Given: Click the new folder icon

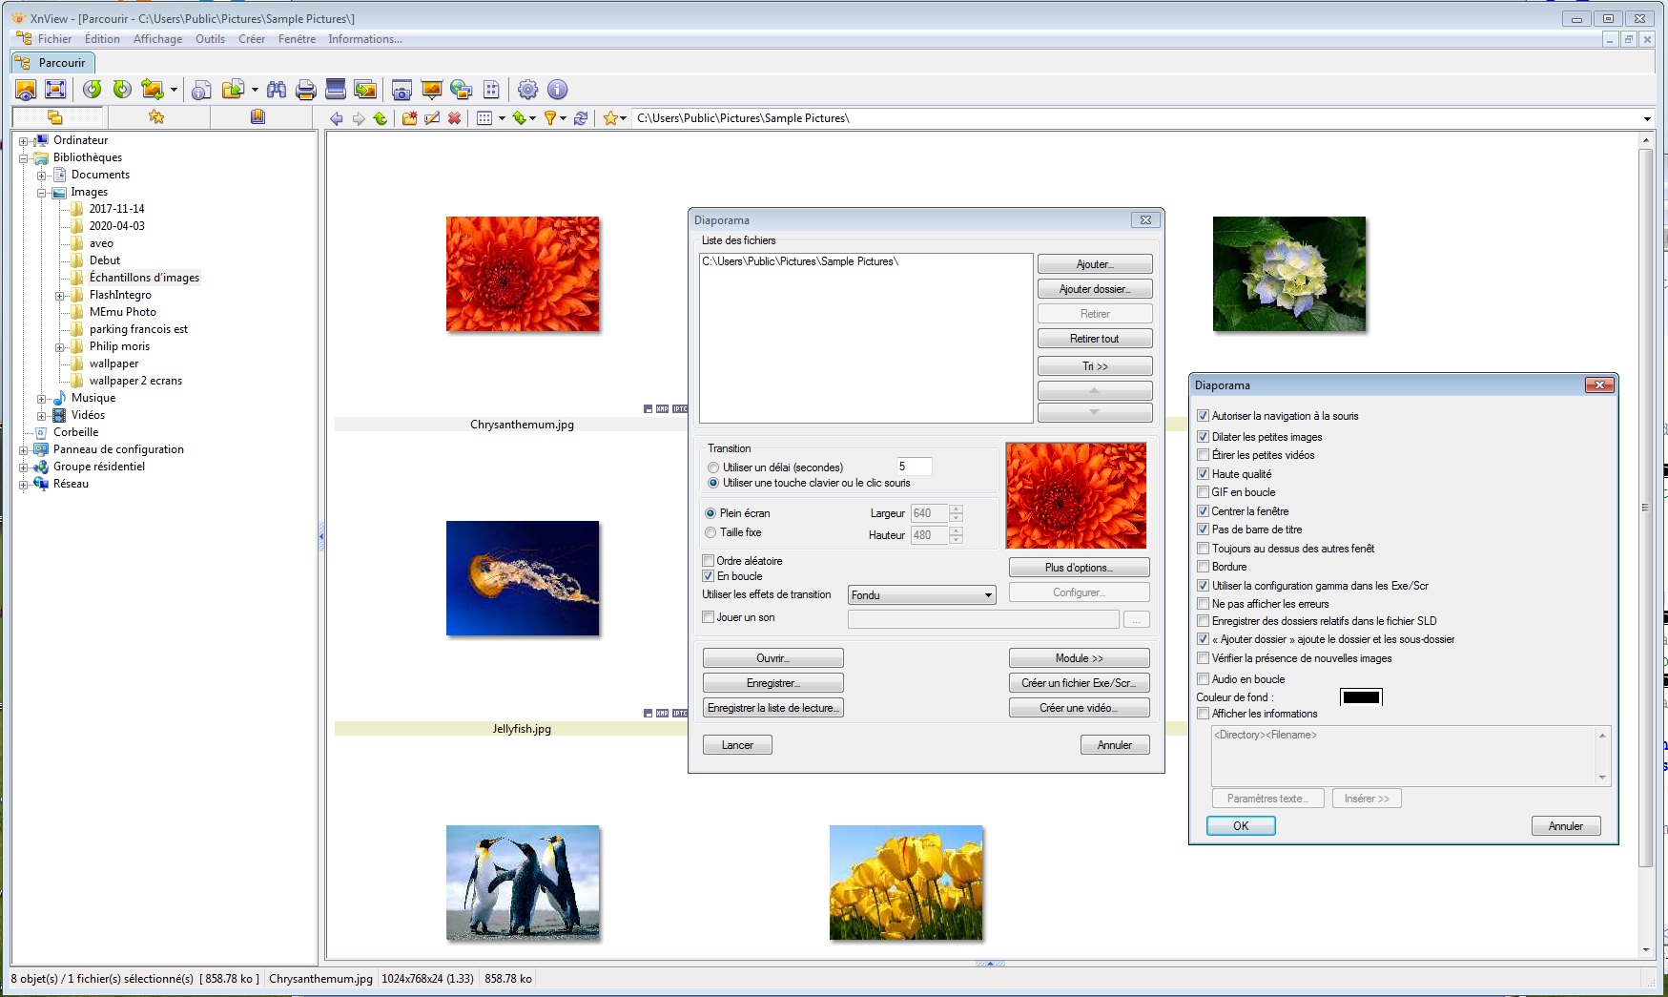Looking at the screenshot, I should tap(409, 118).
